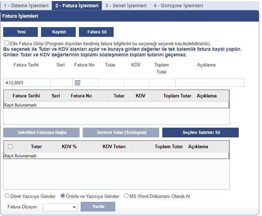Click Taksitleri Faturaya Bağla button

[x=41, y=133]
